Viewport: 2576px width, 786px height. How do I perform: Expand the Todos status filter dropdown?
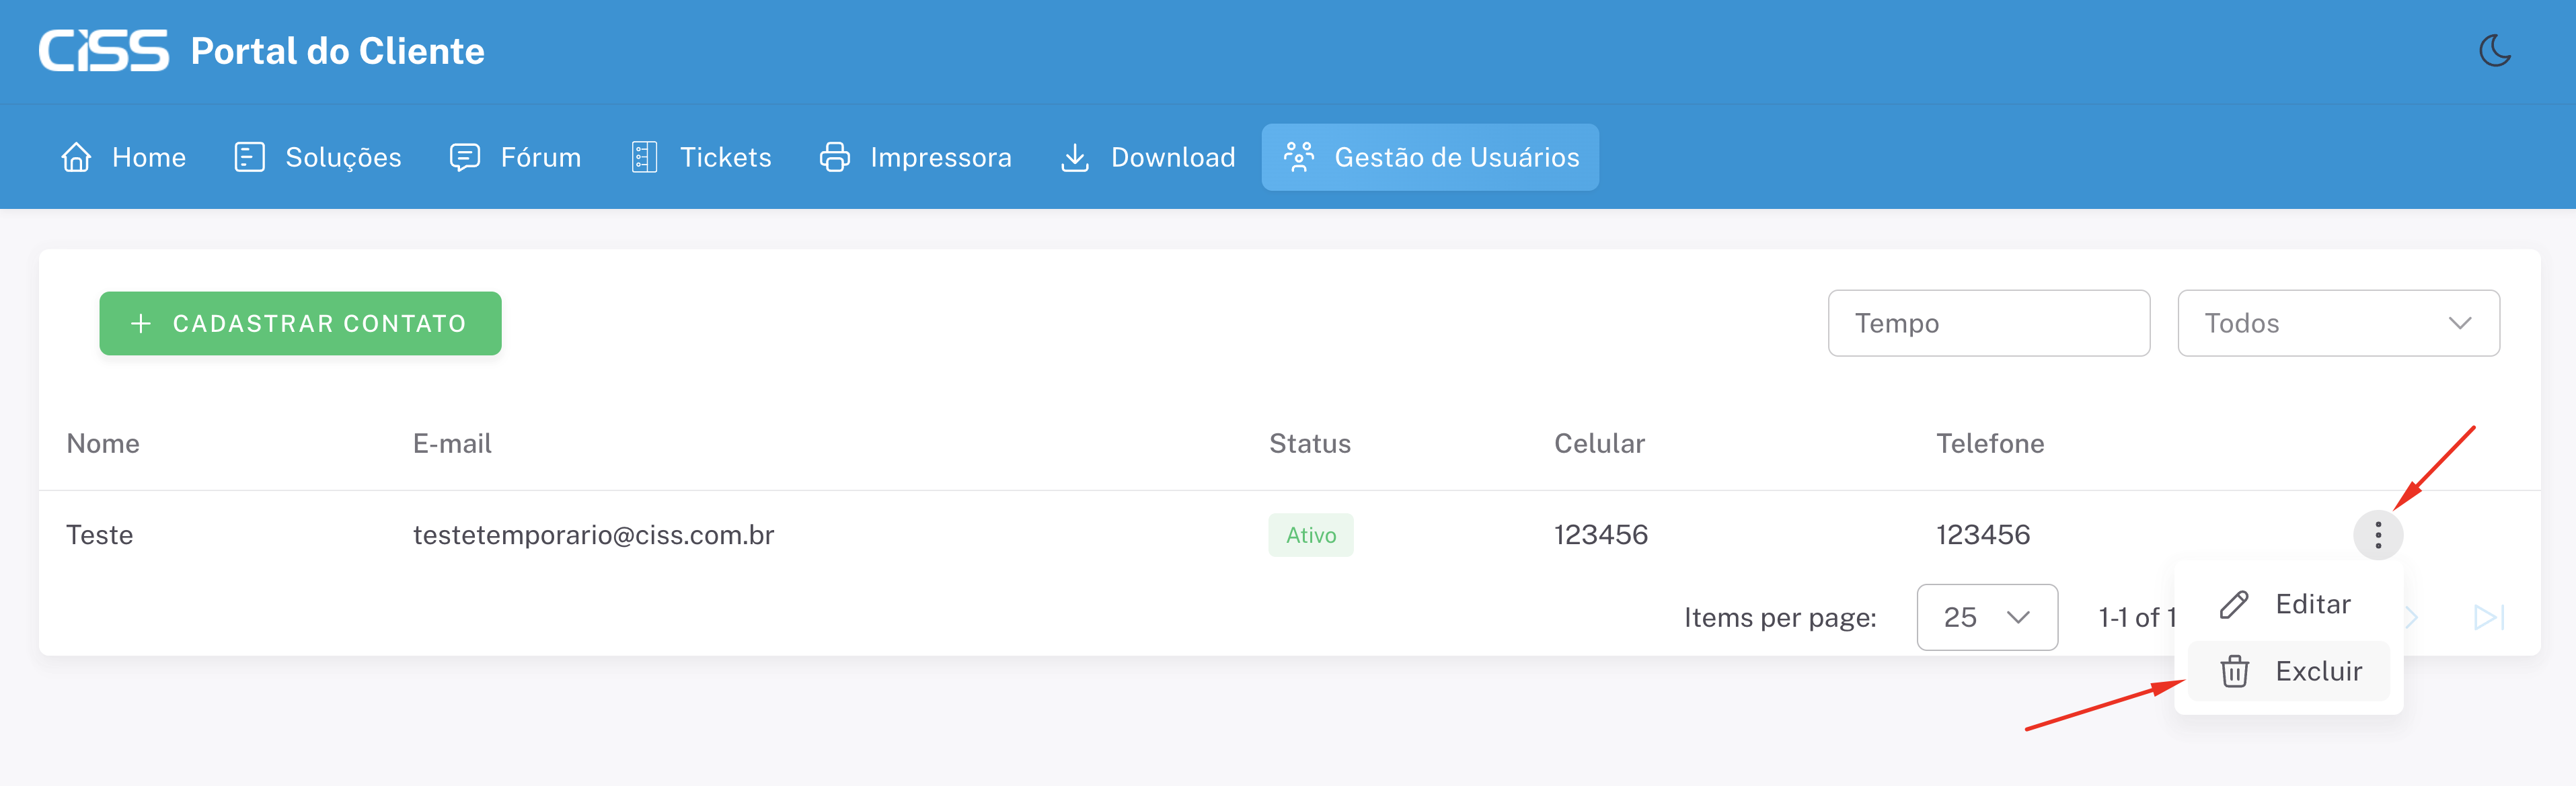[x=2338, y=324]
